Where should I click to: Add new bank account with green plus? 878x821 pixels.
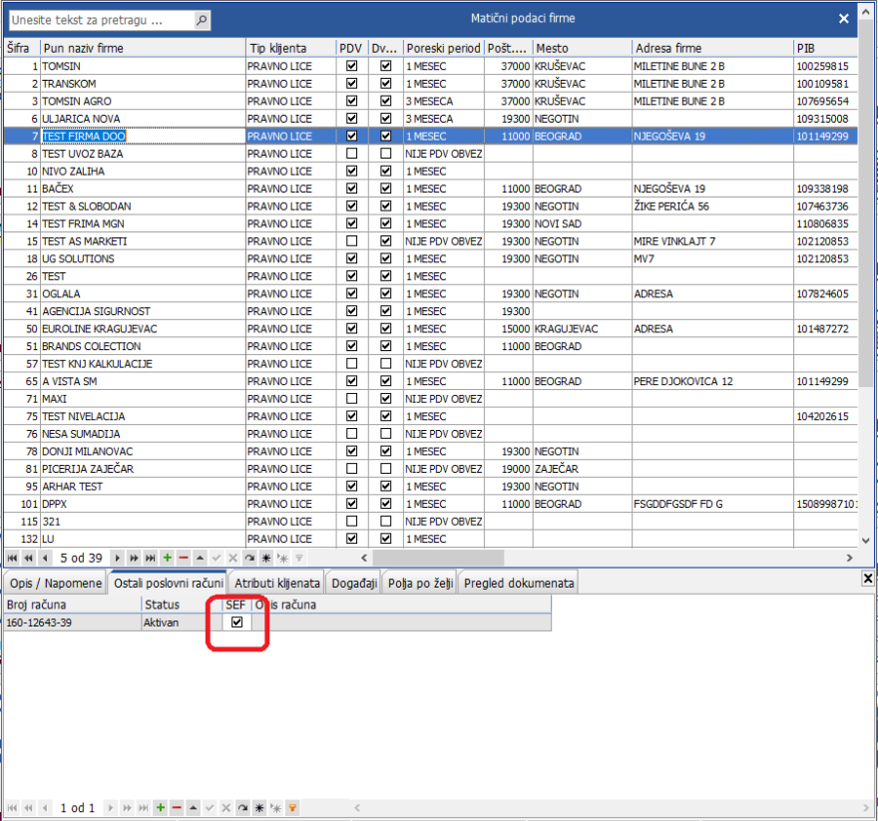point(161,807)
